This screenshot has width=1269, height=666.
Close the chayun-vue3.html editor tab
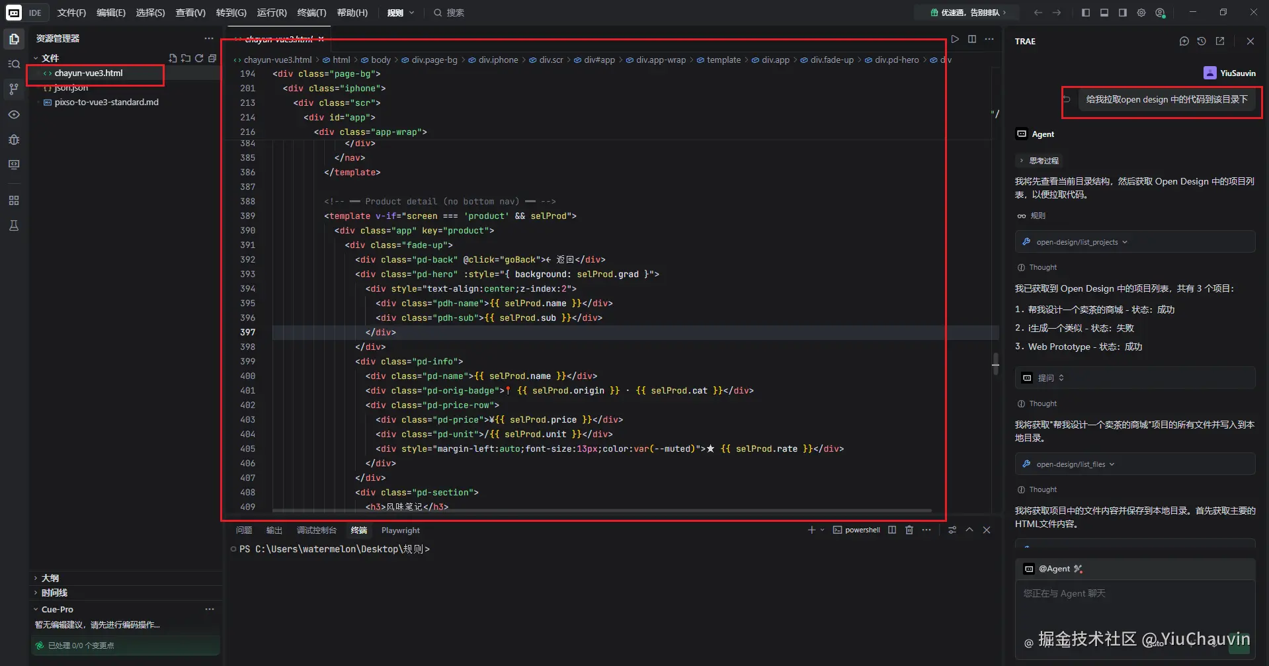tap(321, 39)
